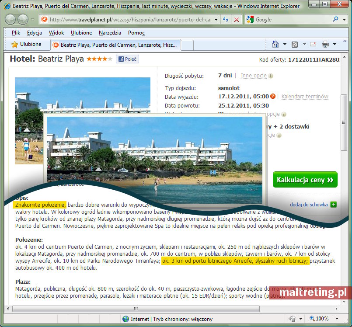Click the travelplanet.pl address bar
Image resolution: width=352 pixels, height=327 pixels.
126,20
